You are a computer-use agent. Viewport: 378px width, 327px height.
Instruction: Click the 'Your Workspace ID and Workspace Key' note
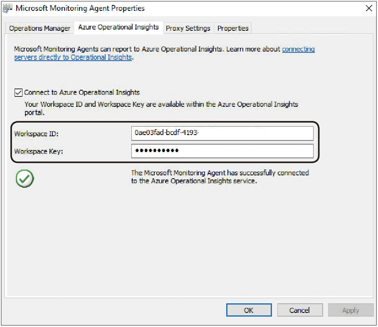[161, 108]
